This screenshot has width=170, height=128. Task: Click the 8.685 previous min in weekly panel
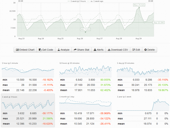click(x=33, y=113)
